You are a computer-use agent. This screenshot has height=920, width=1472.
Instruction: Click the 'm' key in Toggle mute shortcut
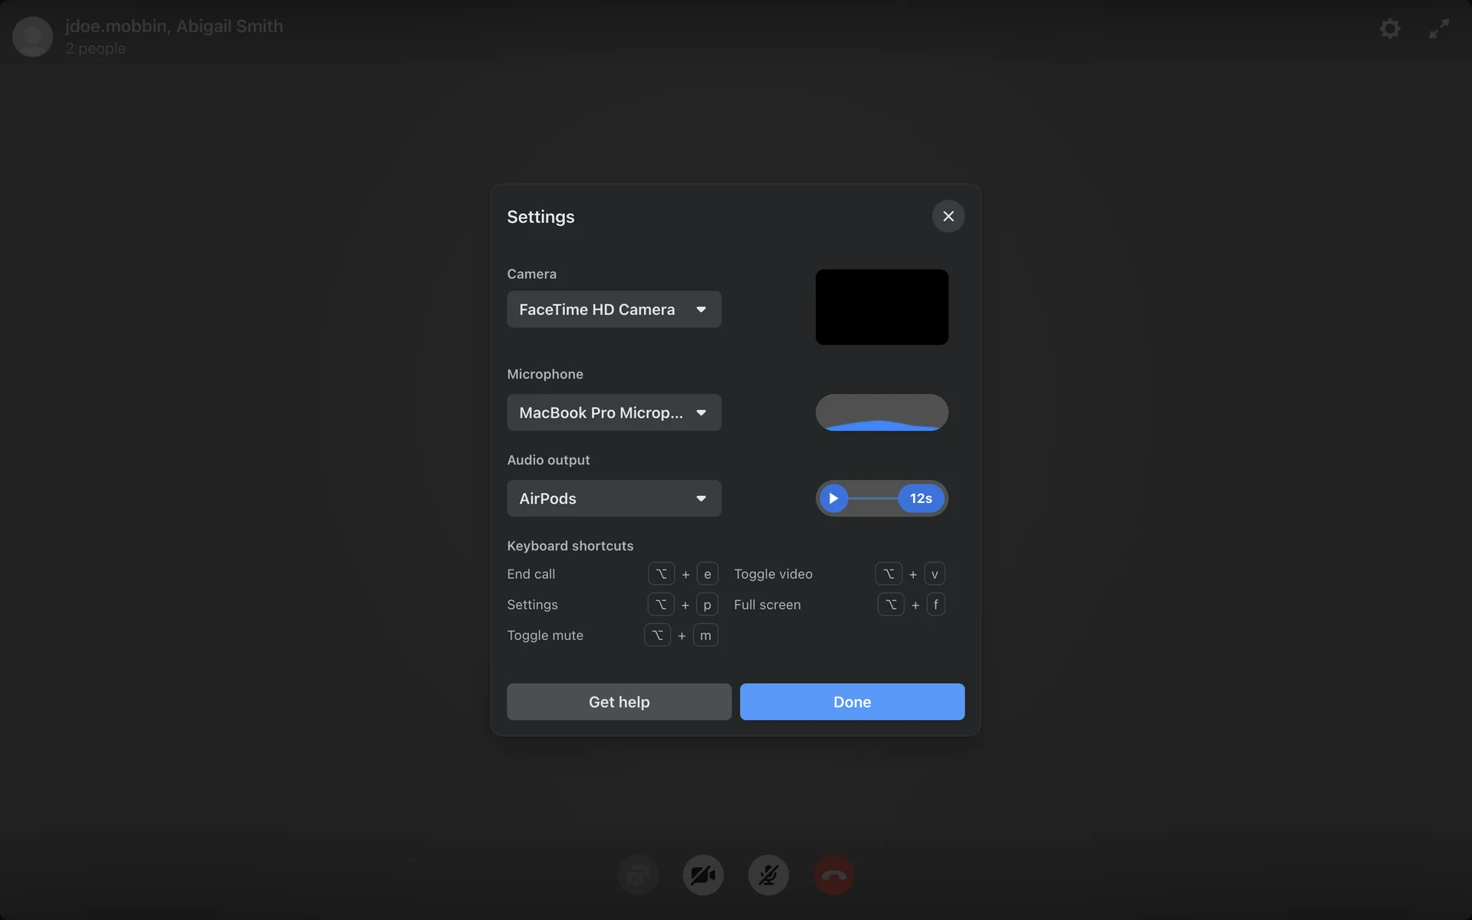click(705, 636)
